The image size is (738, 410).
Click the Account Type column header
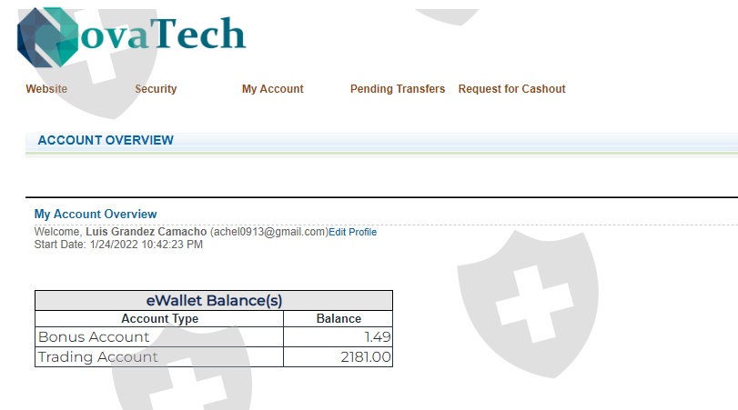tap(159, 319)
